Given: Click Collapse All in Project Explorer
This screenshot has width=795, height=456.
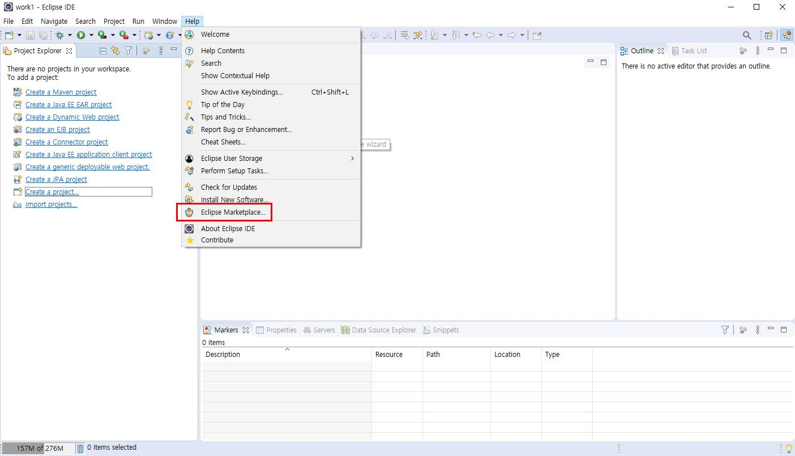Looking at the screenshot, I should [102, 51].
